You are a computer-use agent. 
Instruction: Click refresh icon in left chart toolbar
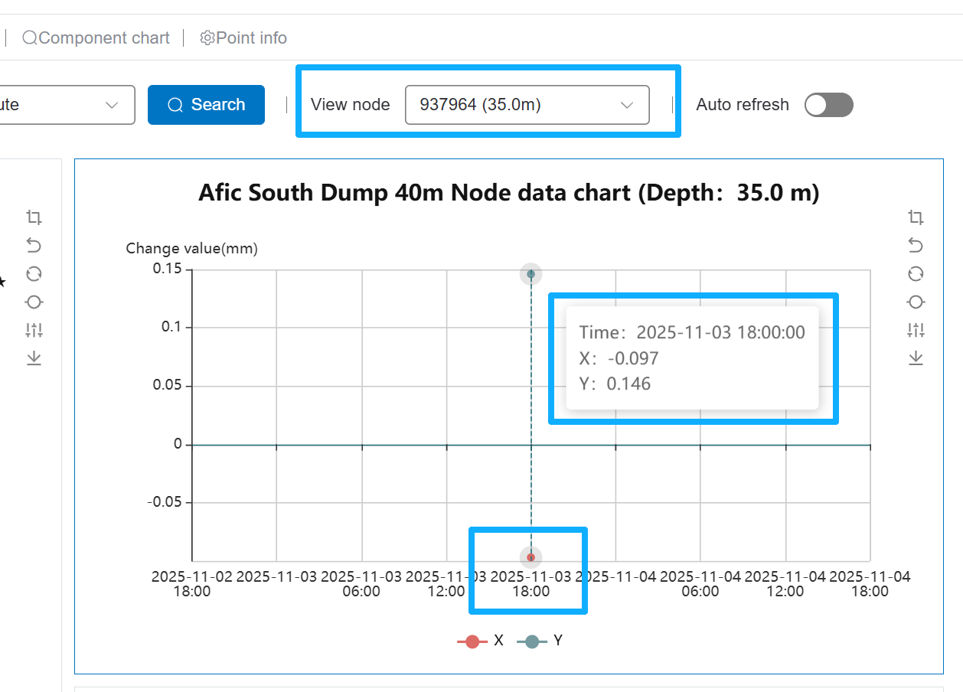click(x=34, y=273)
